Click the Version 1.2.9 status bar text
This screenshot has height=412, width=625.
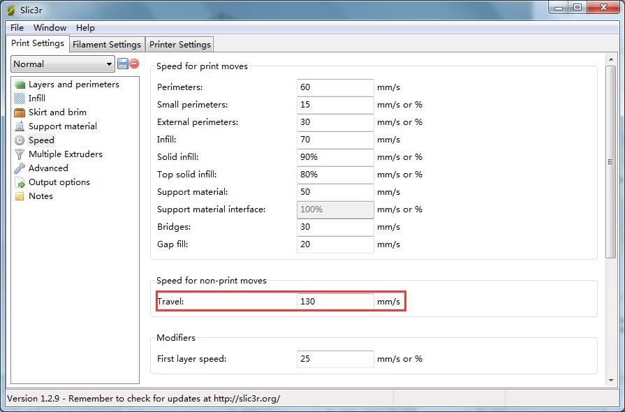[x=143, y=399]
